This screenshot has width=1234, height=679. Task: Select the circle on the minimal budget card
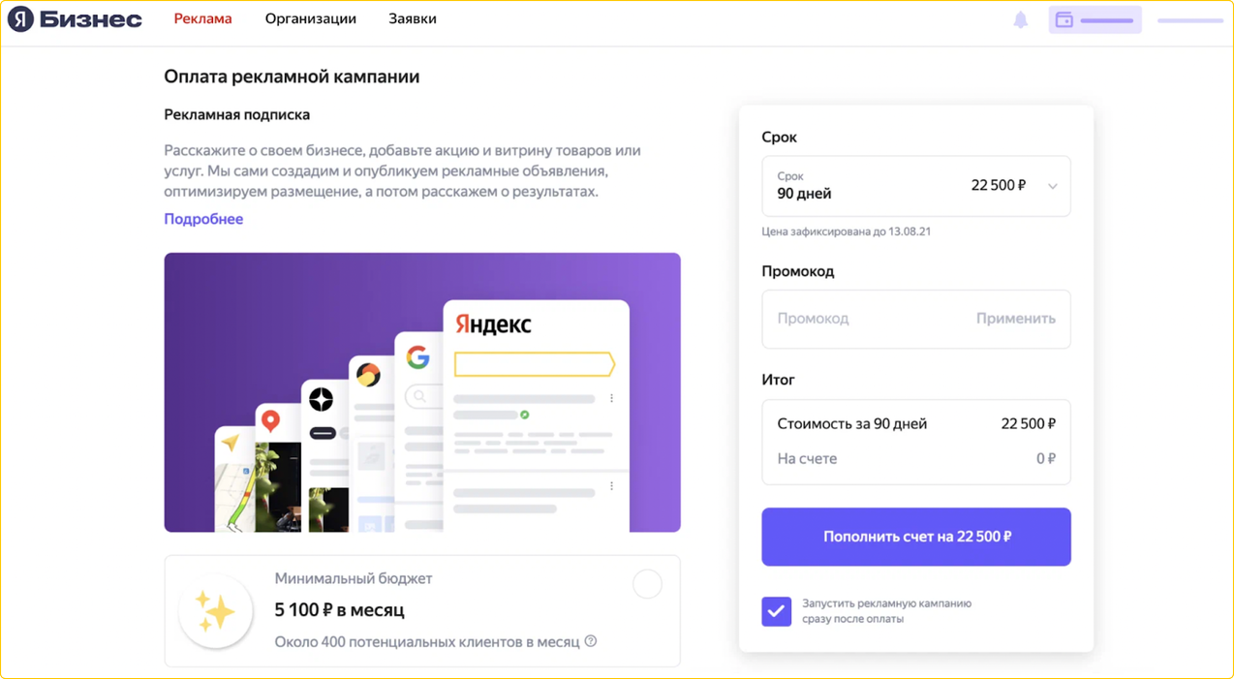tap(647, 583)
